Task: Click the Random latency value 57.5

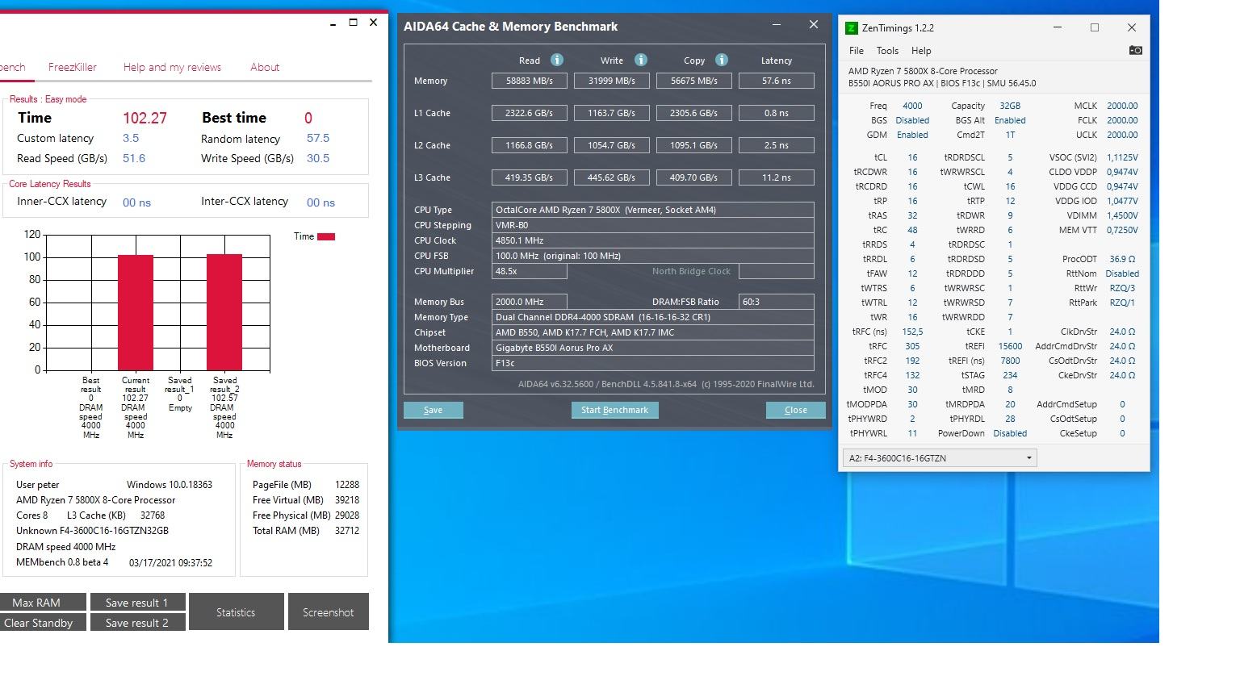Action: click(318, 138)
